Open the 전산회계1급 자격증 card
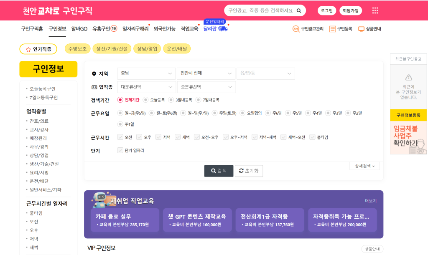The image size is (428, 255). click(270, 220)
